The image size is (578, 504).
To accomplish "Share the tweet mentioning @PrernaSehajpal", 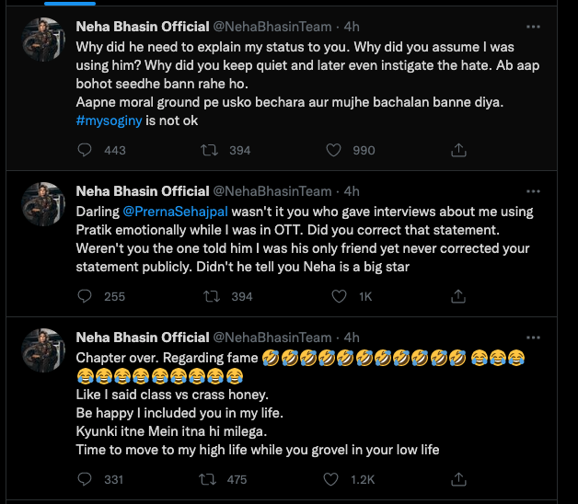I will click(458, 296).
